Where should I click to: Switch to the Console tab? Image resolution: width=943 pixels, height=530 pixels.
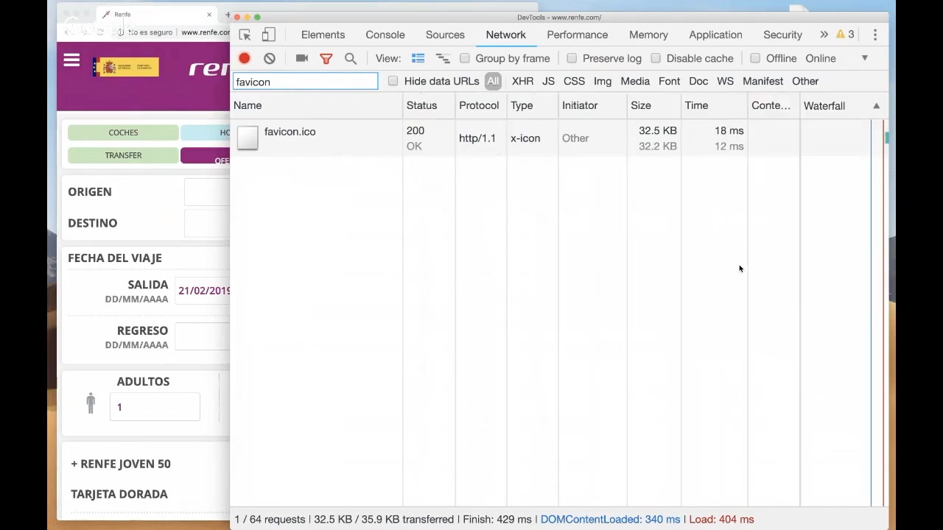pyautogui.click(x=385, y=35)
